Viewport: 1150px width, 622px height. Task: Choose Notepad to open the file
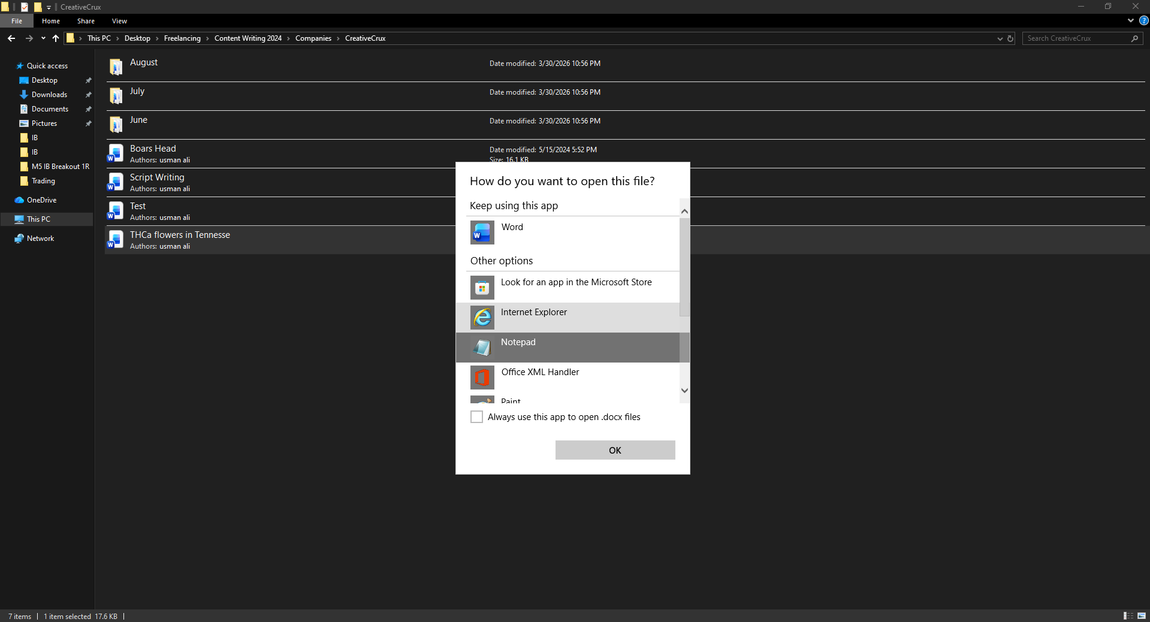[x=568, y=348]
